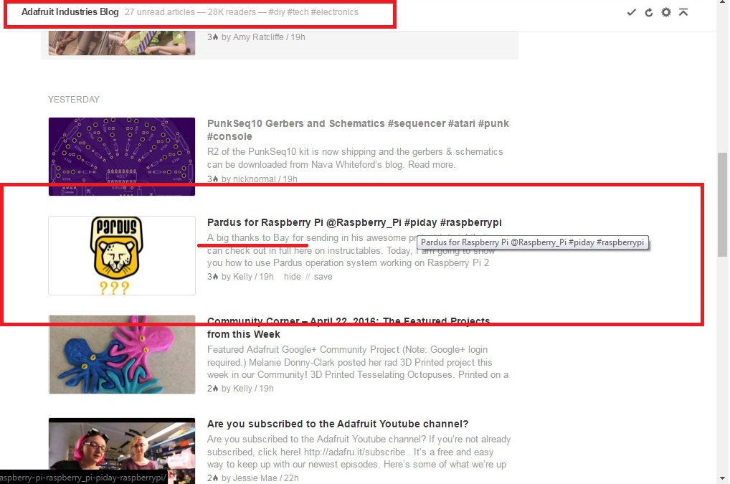Viewport: 730px width, 484px height.
Task: Open feed settings gear icon
Action: coord(666,12)
